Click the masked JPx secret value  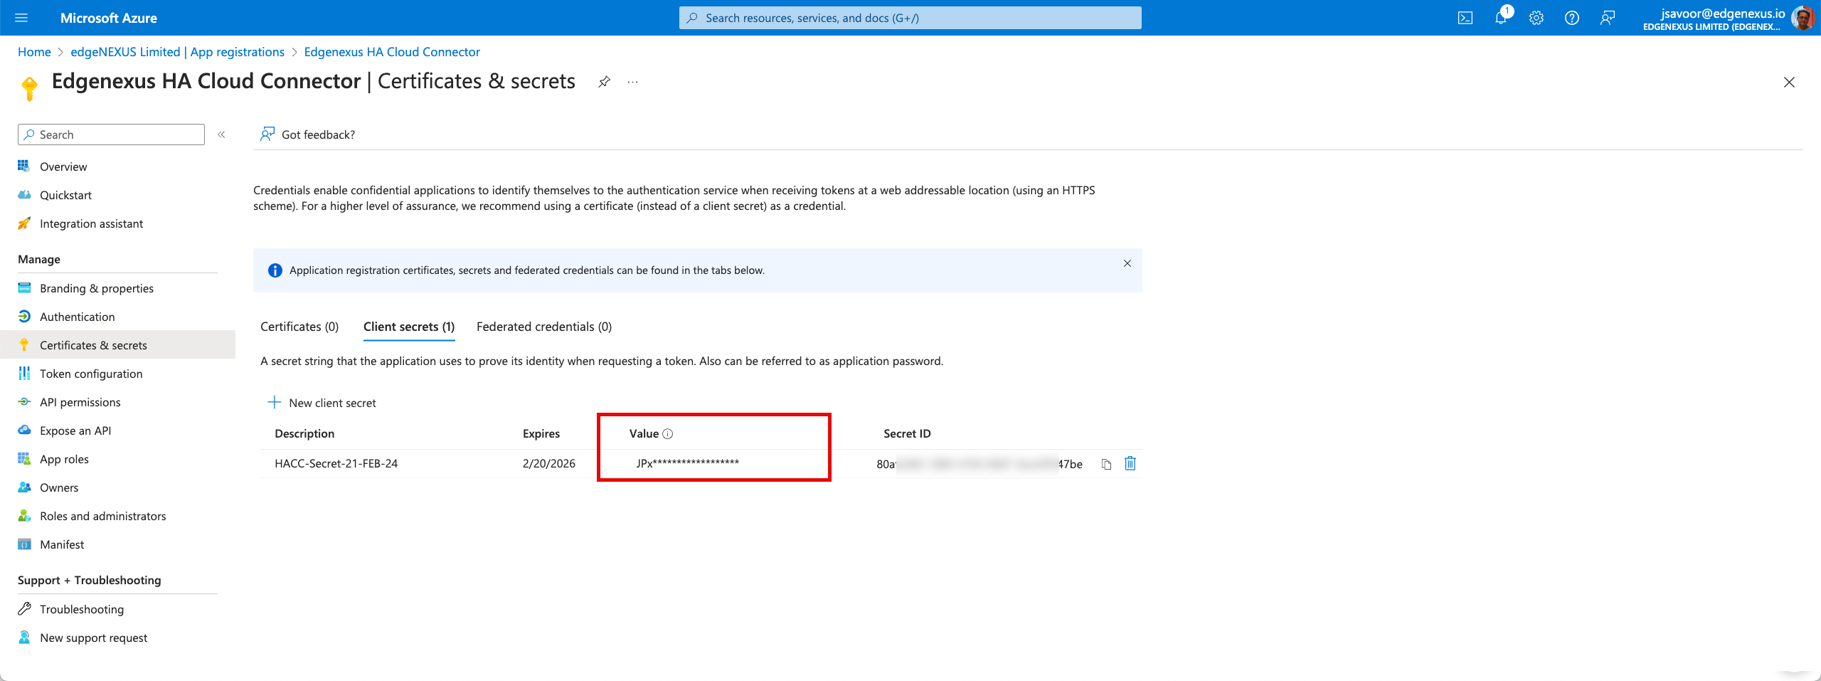point(688,463)
